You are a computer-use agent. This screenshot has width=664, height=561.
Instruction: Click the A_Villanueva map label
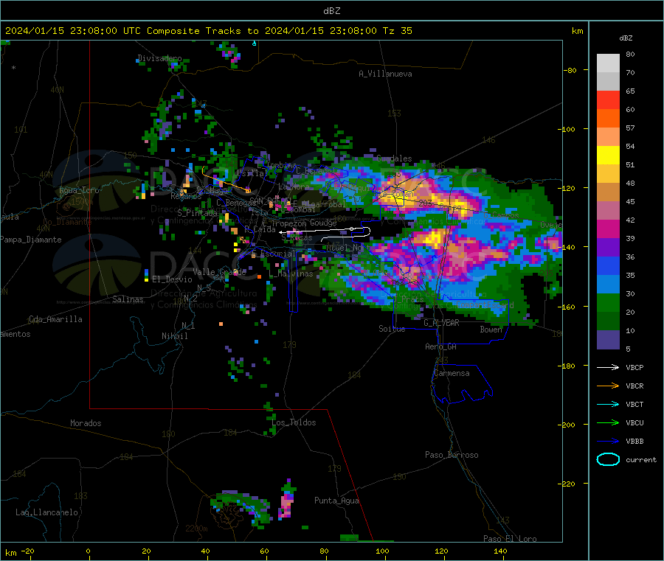click(385, 74)
